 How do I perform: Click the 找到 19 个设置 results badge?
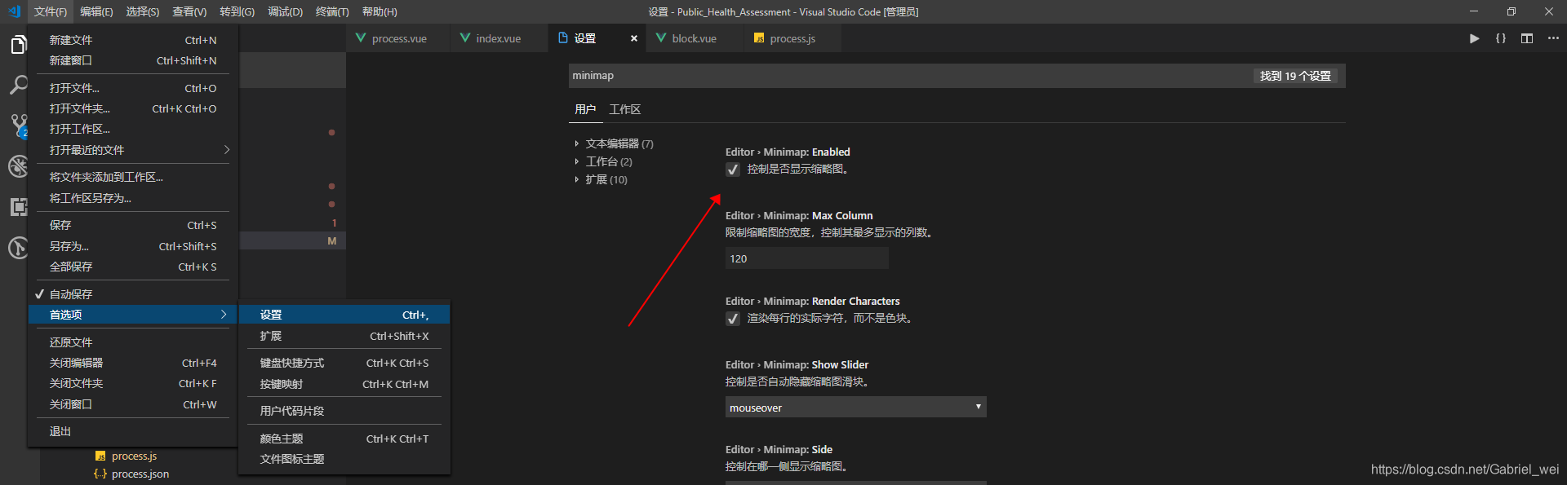point(1295,76)
